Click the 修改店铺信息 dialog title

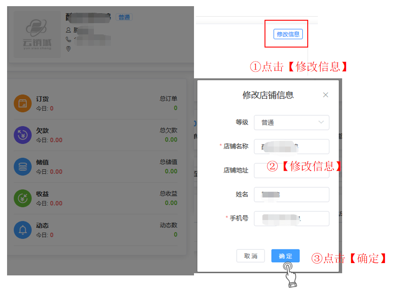268,95
